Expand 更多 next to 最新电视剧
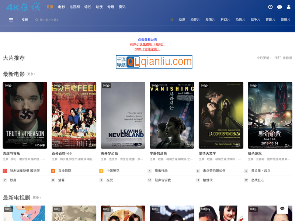This screenshot has width=295, height=221. point(37,198)
